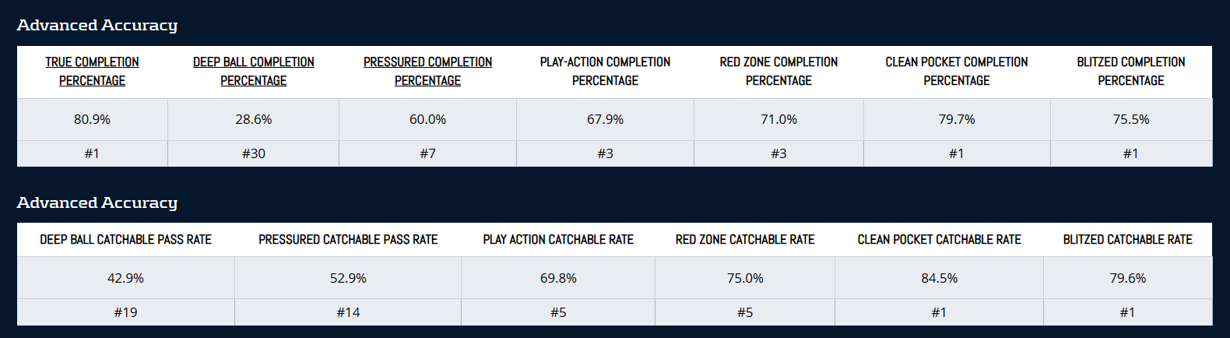Select the 28.6% deep ball completion cell
1230x338 pixels.
253,119
